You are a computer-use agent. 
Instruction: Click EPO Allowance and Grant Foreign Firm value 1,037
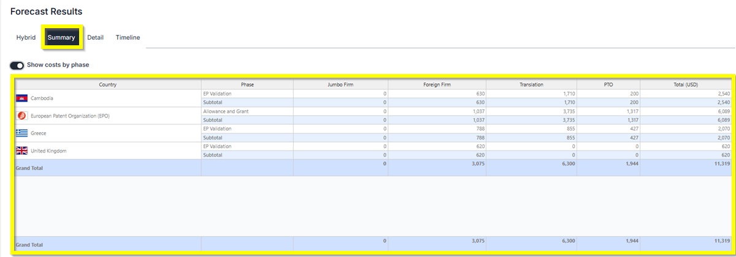(x=478, y=111)
